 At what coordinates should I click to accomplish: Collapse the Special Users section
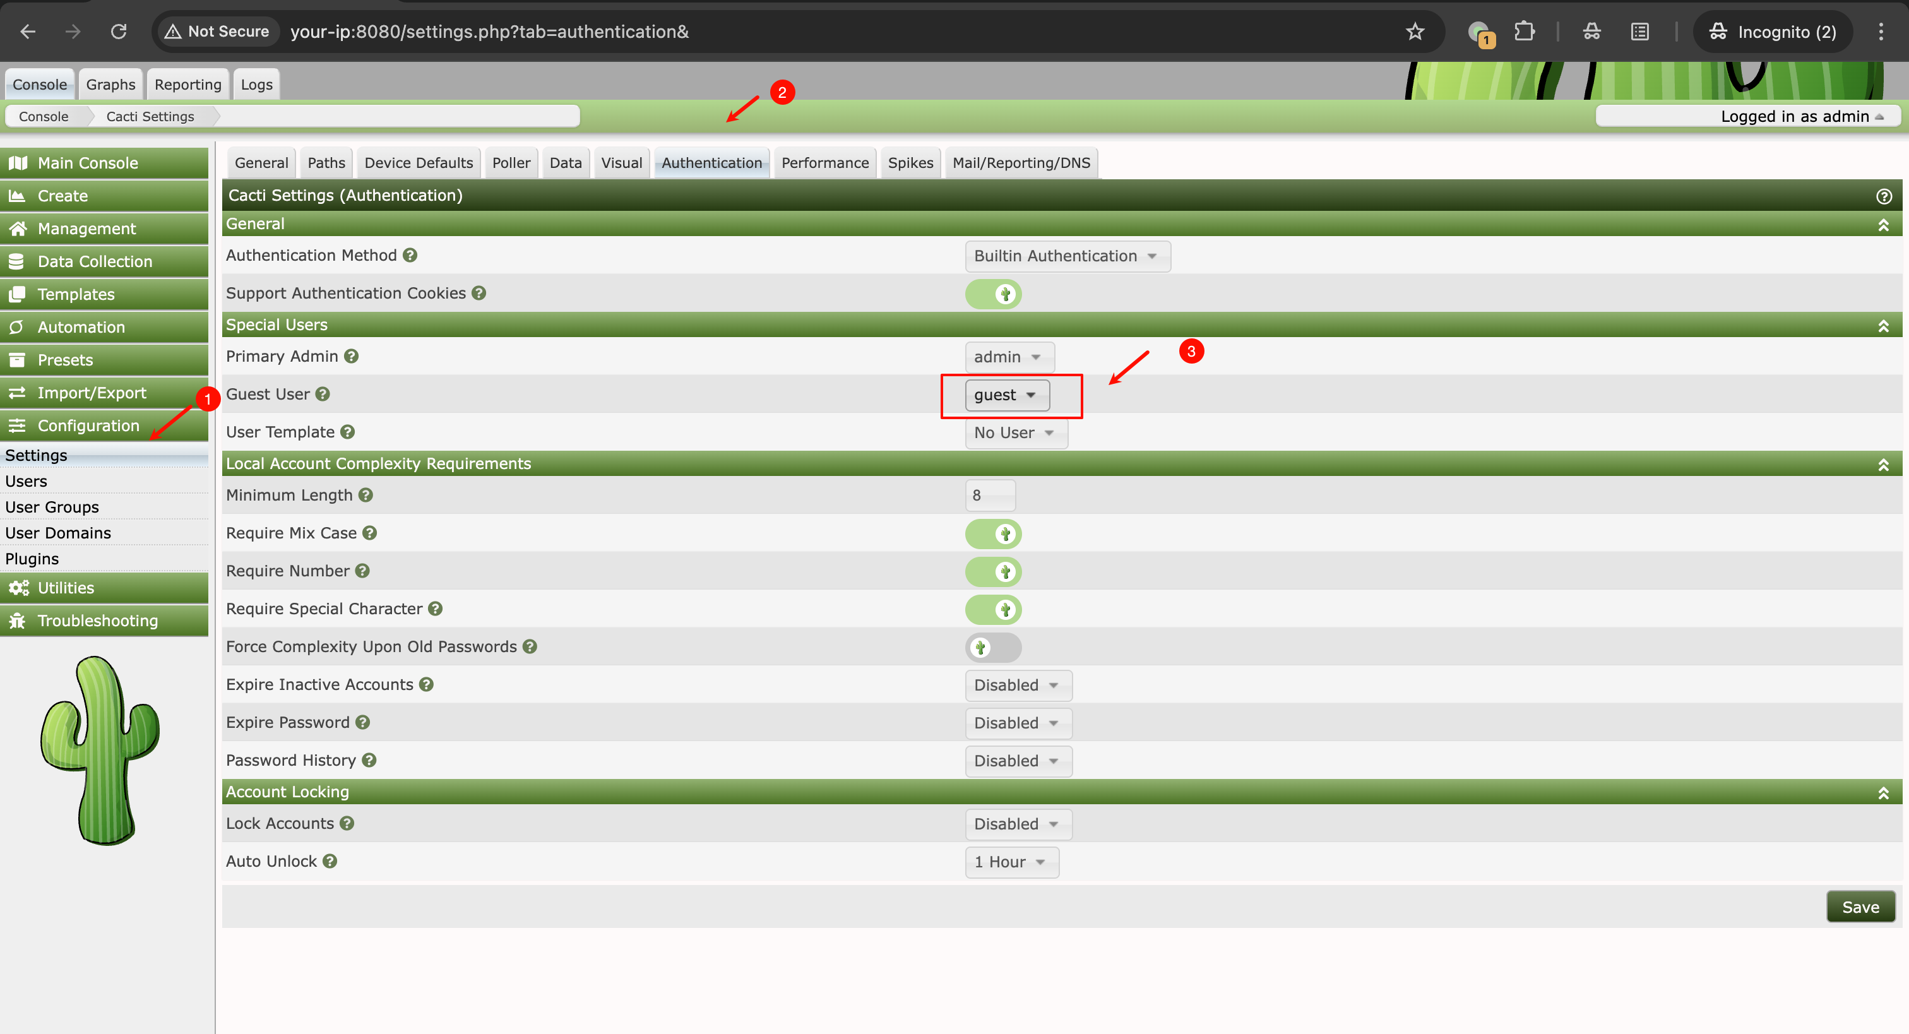coord(1882,325)
